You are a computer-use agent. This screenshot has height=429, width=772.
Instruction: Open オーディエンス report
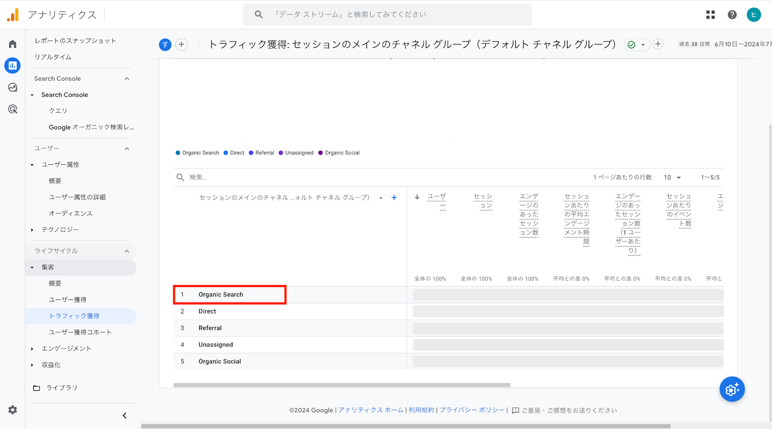70,214
